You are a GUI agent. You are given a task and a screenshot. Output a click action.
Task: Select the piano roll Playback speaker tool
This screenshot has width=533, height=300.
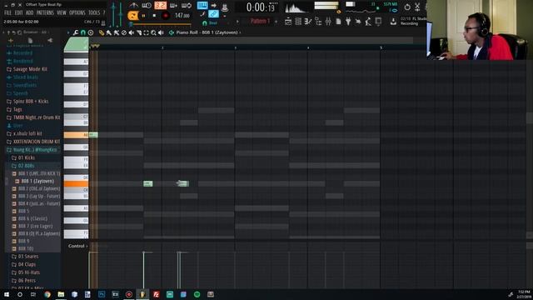coord(161,32)
